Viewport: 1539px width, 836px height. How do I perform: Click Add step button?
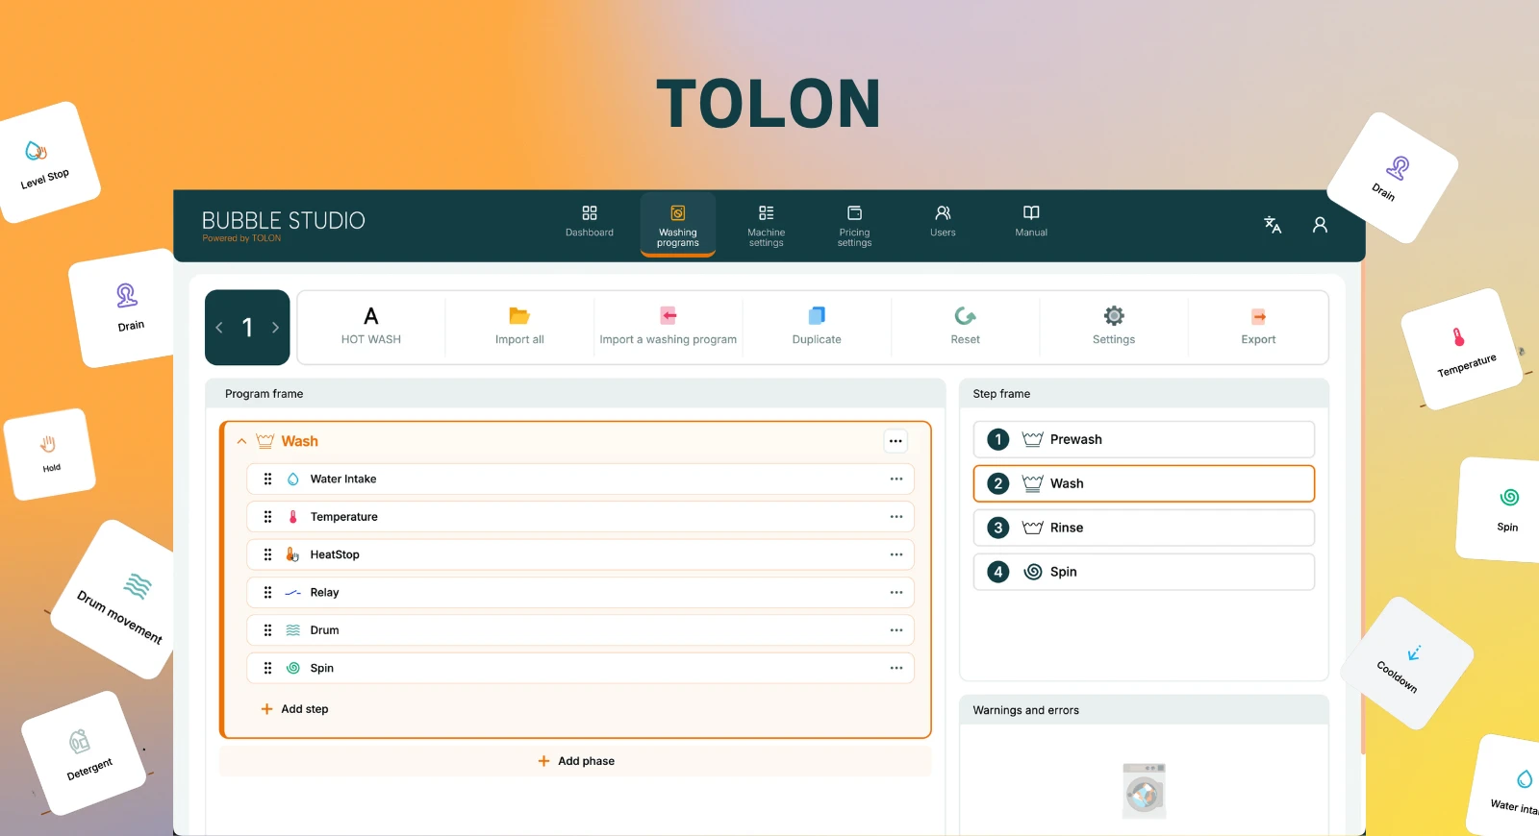click(x=295, y=709)
